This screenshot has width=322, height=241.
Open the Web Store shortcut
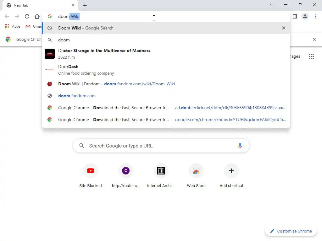coord(196,176)
